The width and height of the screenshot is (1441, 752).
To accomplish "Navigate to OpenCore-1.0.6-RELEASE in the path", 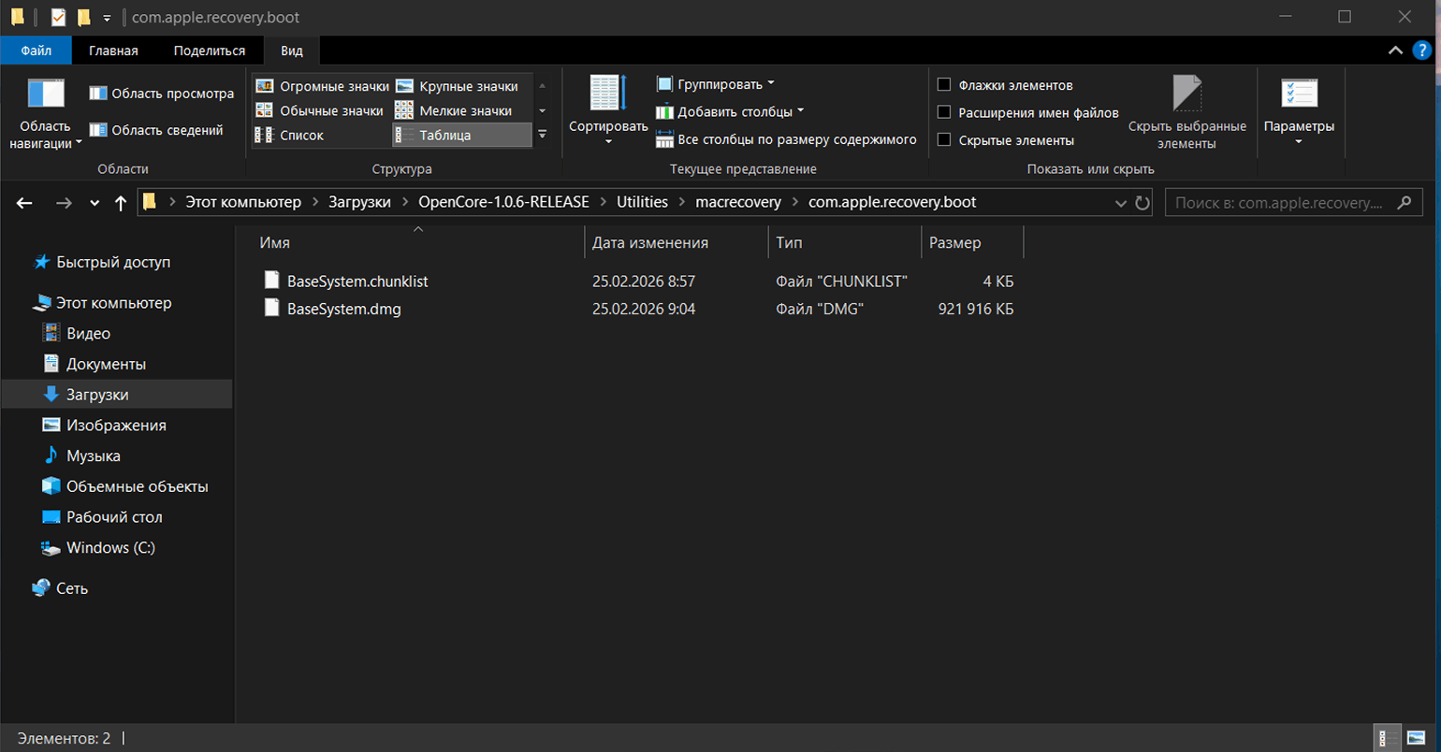I will click(x=503, y=202).
